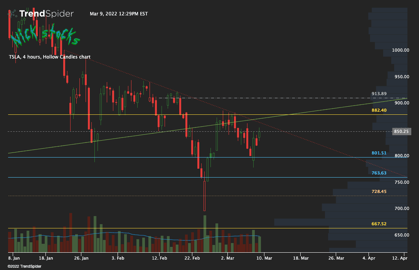The height and width of the screenshot is (270, 419).
Task: Select the blue 801.51 support line label
Action: point(379,153)
